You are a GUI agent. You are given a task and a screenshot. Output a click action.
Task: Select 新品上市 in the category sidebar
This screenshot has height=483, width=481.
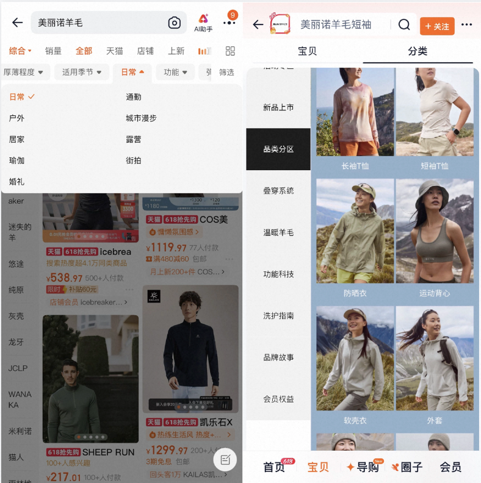278,107
